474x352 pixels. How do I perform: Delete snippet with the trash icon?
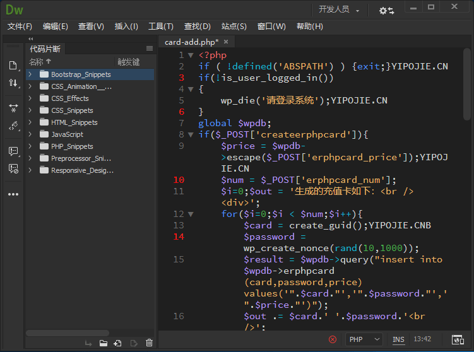[149, 343]
